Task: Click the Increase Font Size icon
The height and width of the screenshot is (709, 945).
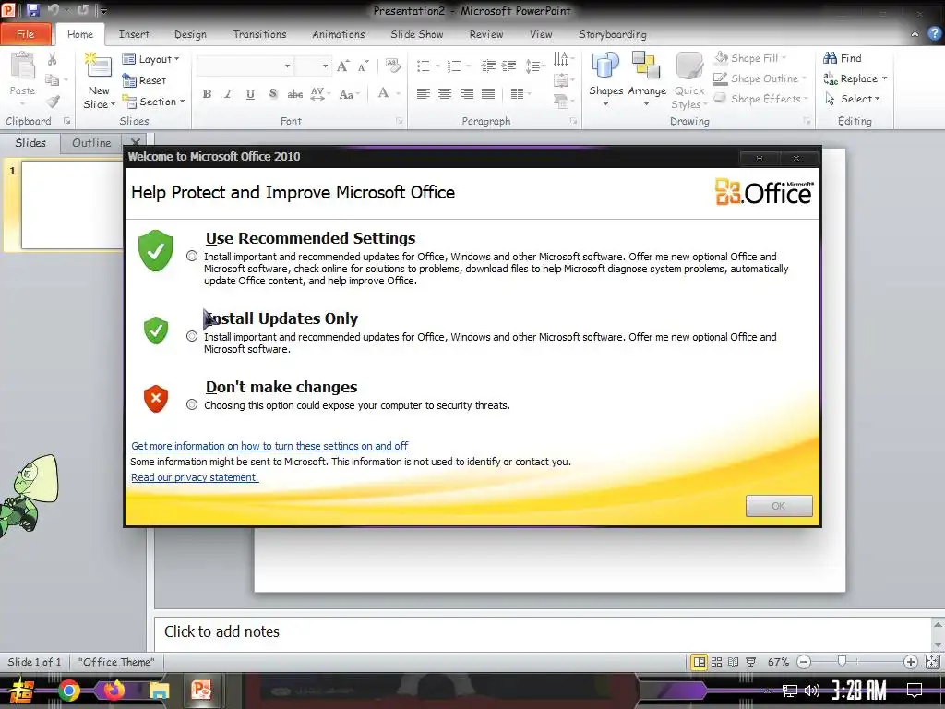Action: coord(343,66)
